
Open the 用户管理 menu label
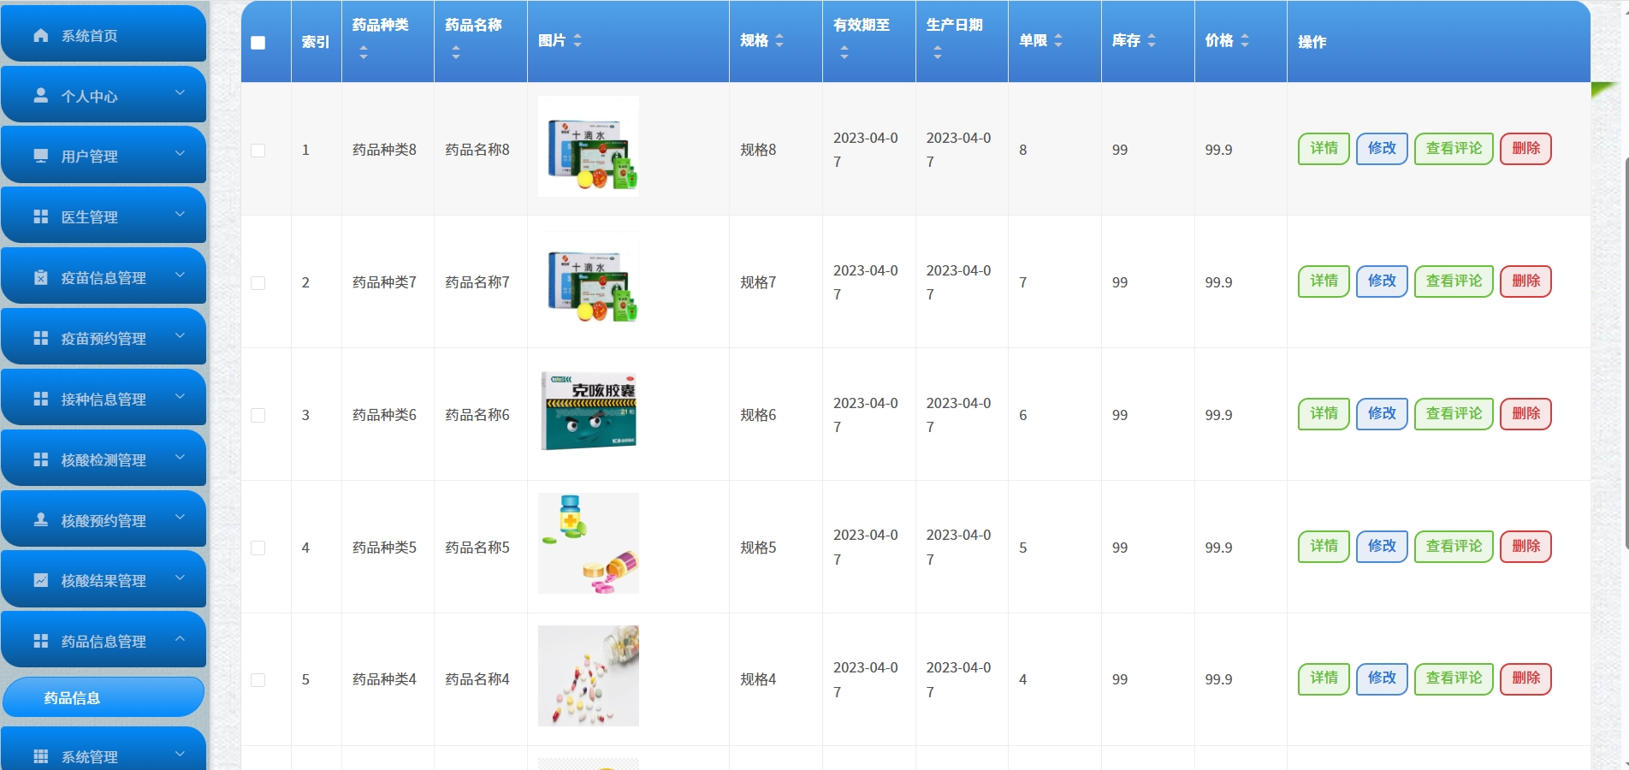(90, 157)
